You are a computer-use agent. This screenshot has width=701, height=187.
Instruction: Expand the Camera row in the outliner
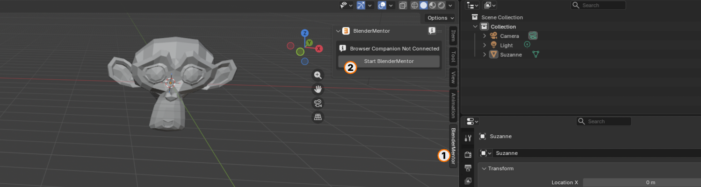[484, 36]
